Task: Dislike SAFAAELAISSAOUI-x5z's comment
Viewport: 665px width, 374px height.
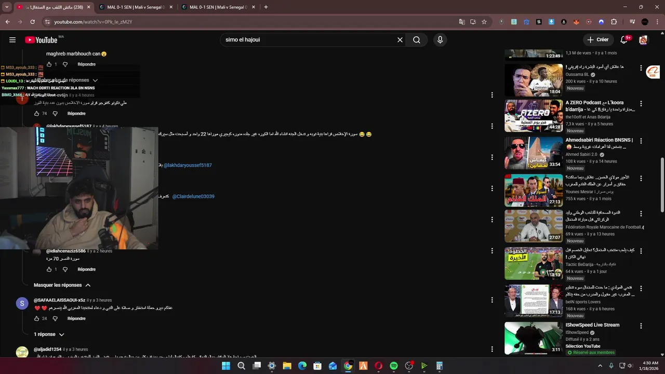Action: tap(55, 318)
